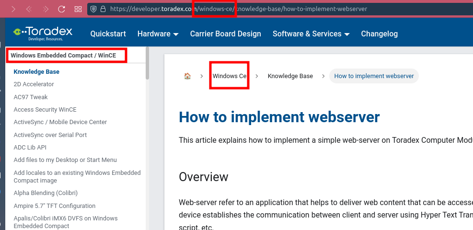Open the 2D Accelerator article

coord(34,84)
